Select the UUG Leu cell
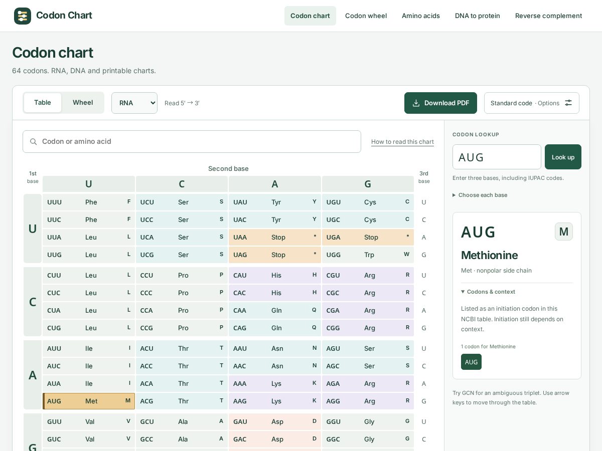602x451 pixels. tap(89, 255)
